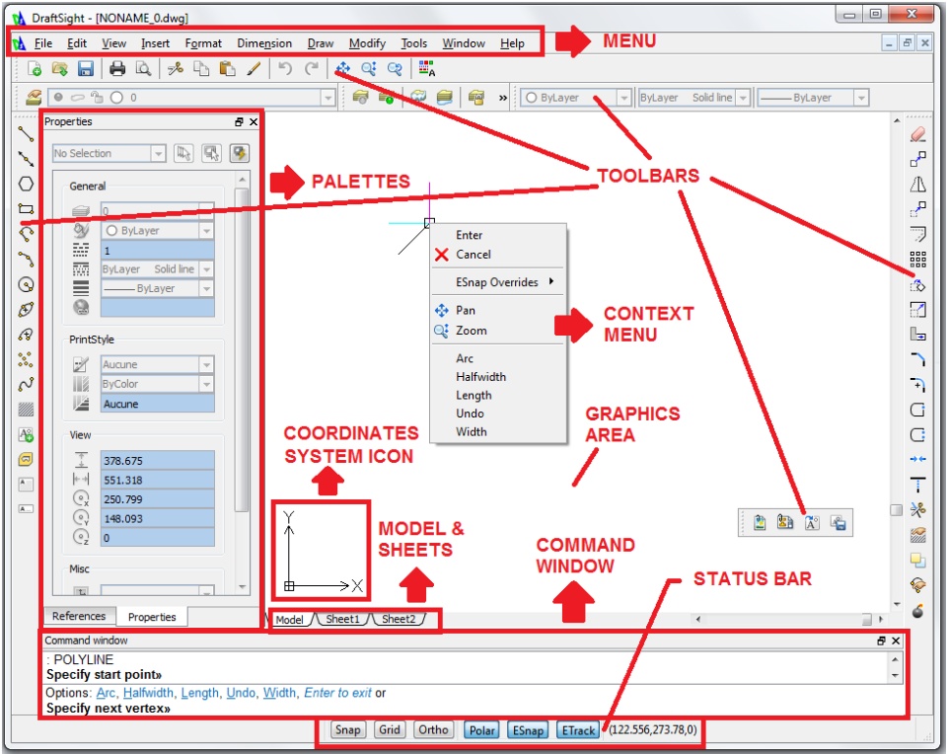Click the Width option link in command window
This screenshot has height=754, width=947.
[x=279, y=693]
